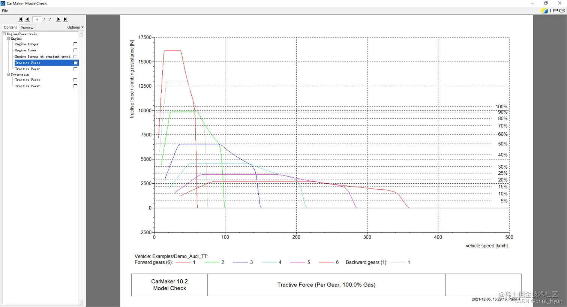The height and width of the screenshot is (307, 567).
Task: Toggle the Engine Power checkbox
Action: (x=75, y=50)
